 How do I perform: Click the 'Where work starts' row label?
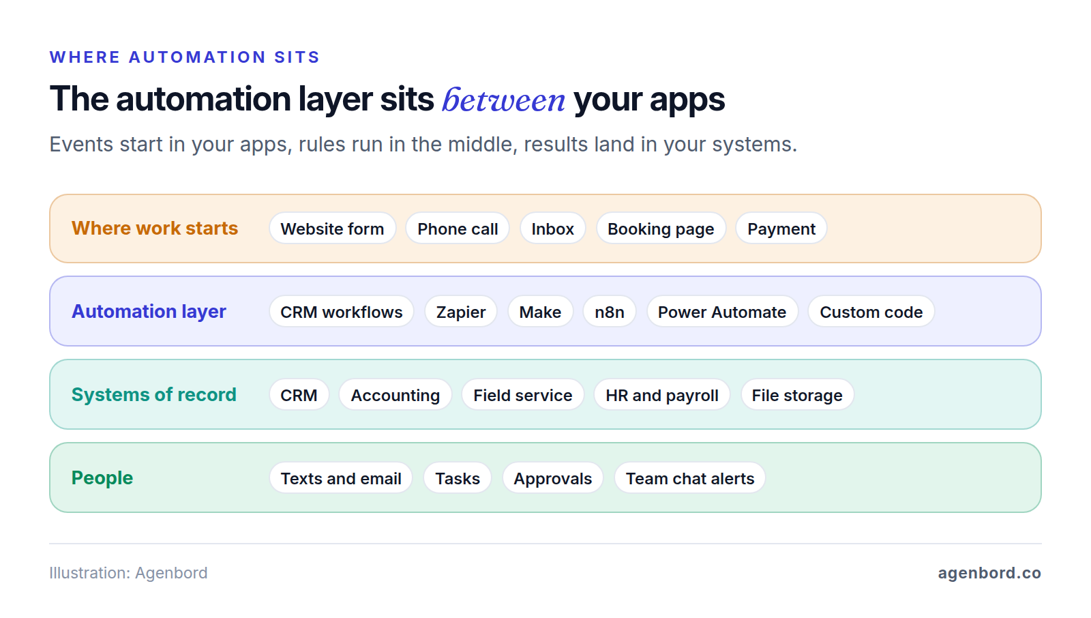click(155, 228)
